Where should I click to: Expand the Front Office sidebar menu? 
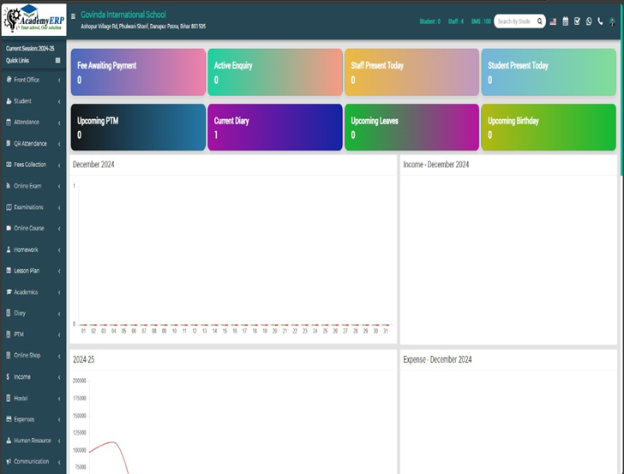coord(59,80)
